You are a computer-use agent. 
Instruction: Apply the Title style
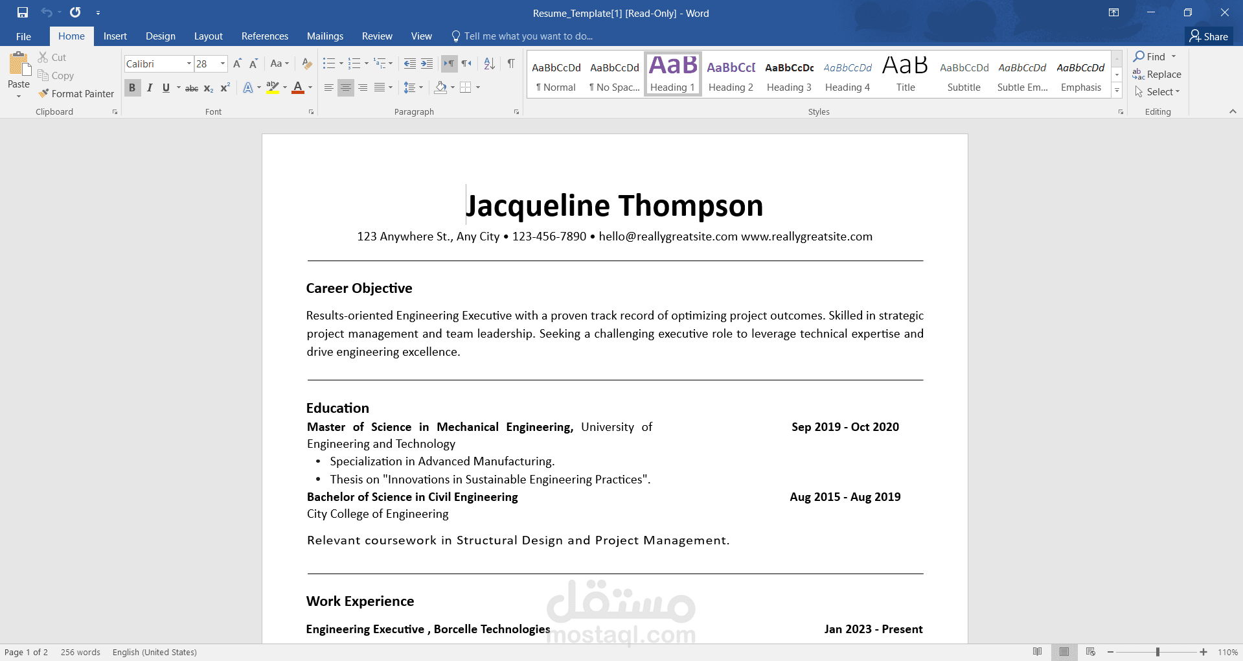pyautogui.click(x=906, y=75)
